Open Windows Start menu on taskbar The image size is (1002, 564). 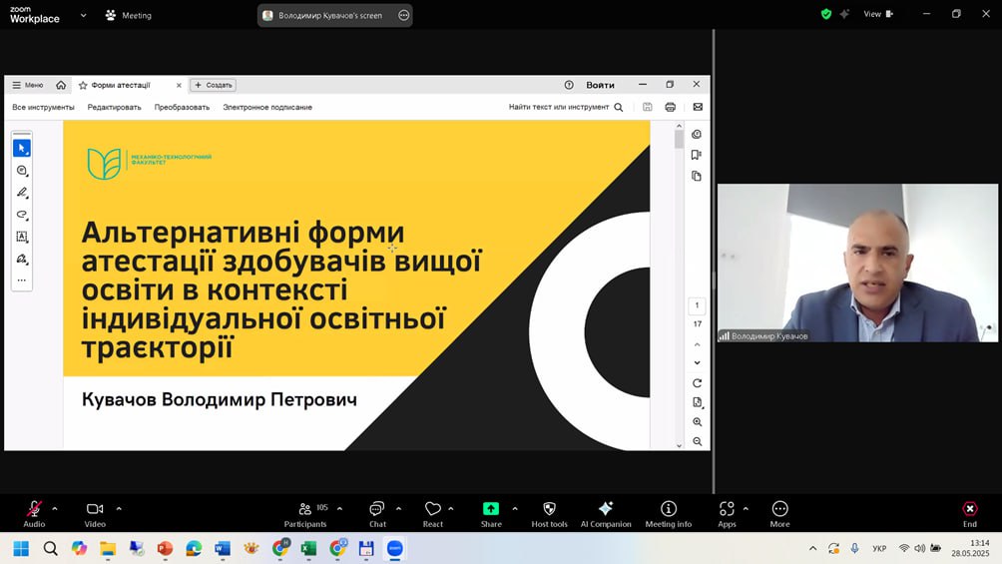21,548
